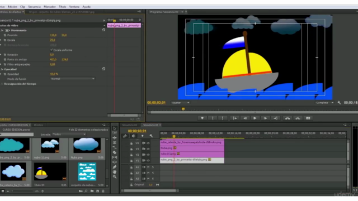Select the Slide tool
358x201 pixels.
(x=115, y=162)
